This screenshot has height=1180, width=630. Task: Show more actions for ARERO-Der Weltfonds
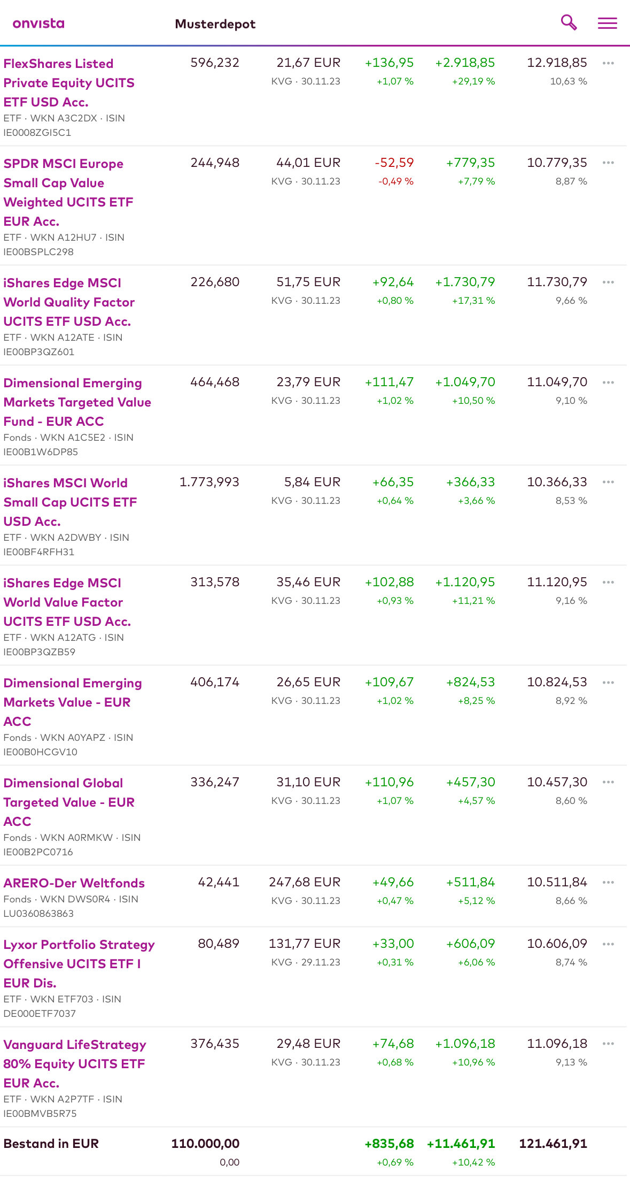pyautogui.click(x=608, y=883)
